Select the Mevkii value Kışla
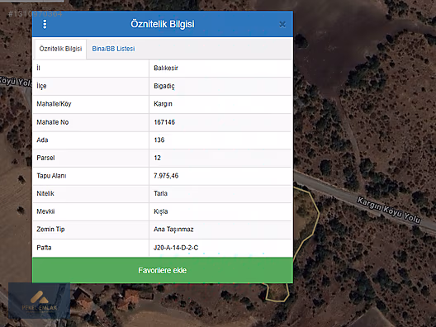Viewport: 436px width, 327px height. coord(161,211)
